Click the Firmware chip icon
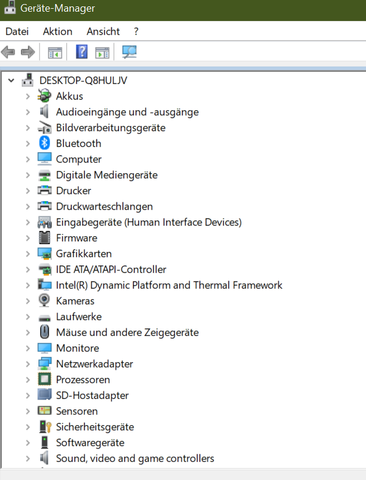The image size is (366, 480). (x=44, y=237)
